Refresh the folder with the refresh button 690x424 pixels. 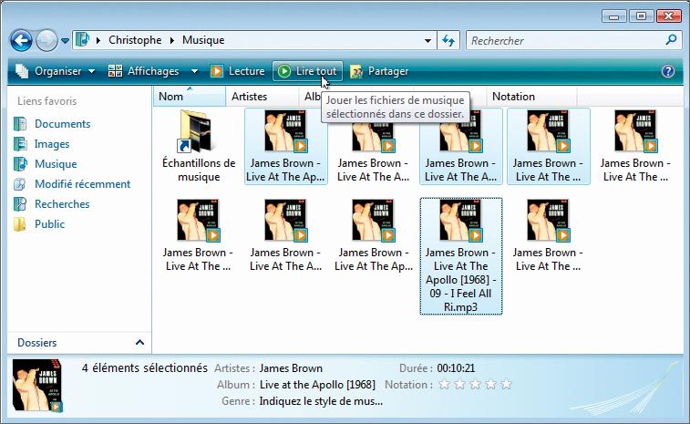(448, 41)
